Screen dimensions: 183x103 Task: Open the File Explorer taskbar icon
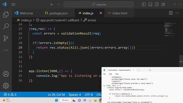coord(95,100)
